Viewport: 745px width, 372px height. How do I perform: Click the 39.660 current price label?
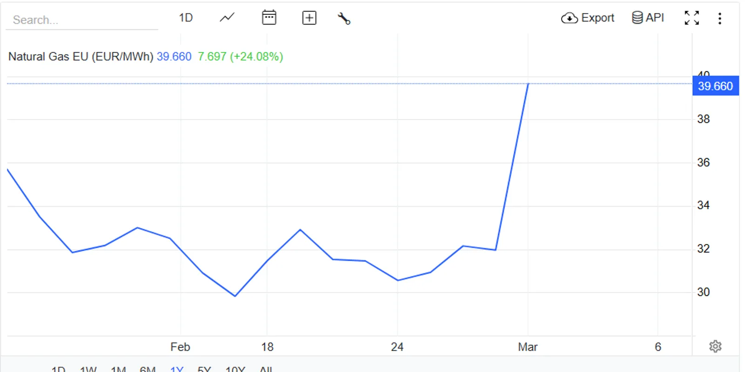coord(715,86)
